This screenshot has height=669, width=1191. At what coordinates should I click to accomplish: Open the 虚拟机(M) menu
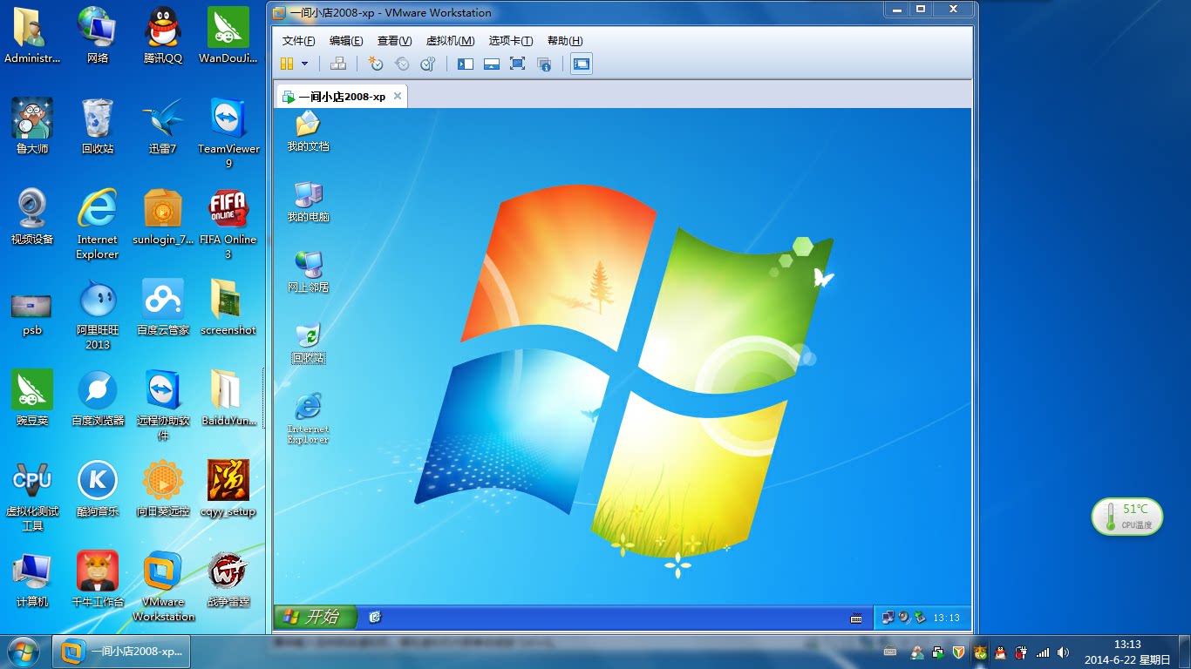tap(450, 40)
